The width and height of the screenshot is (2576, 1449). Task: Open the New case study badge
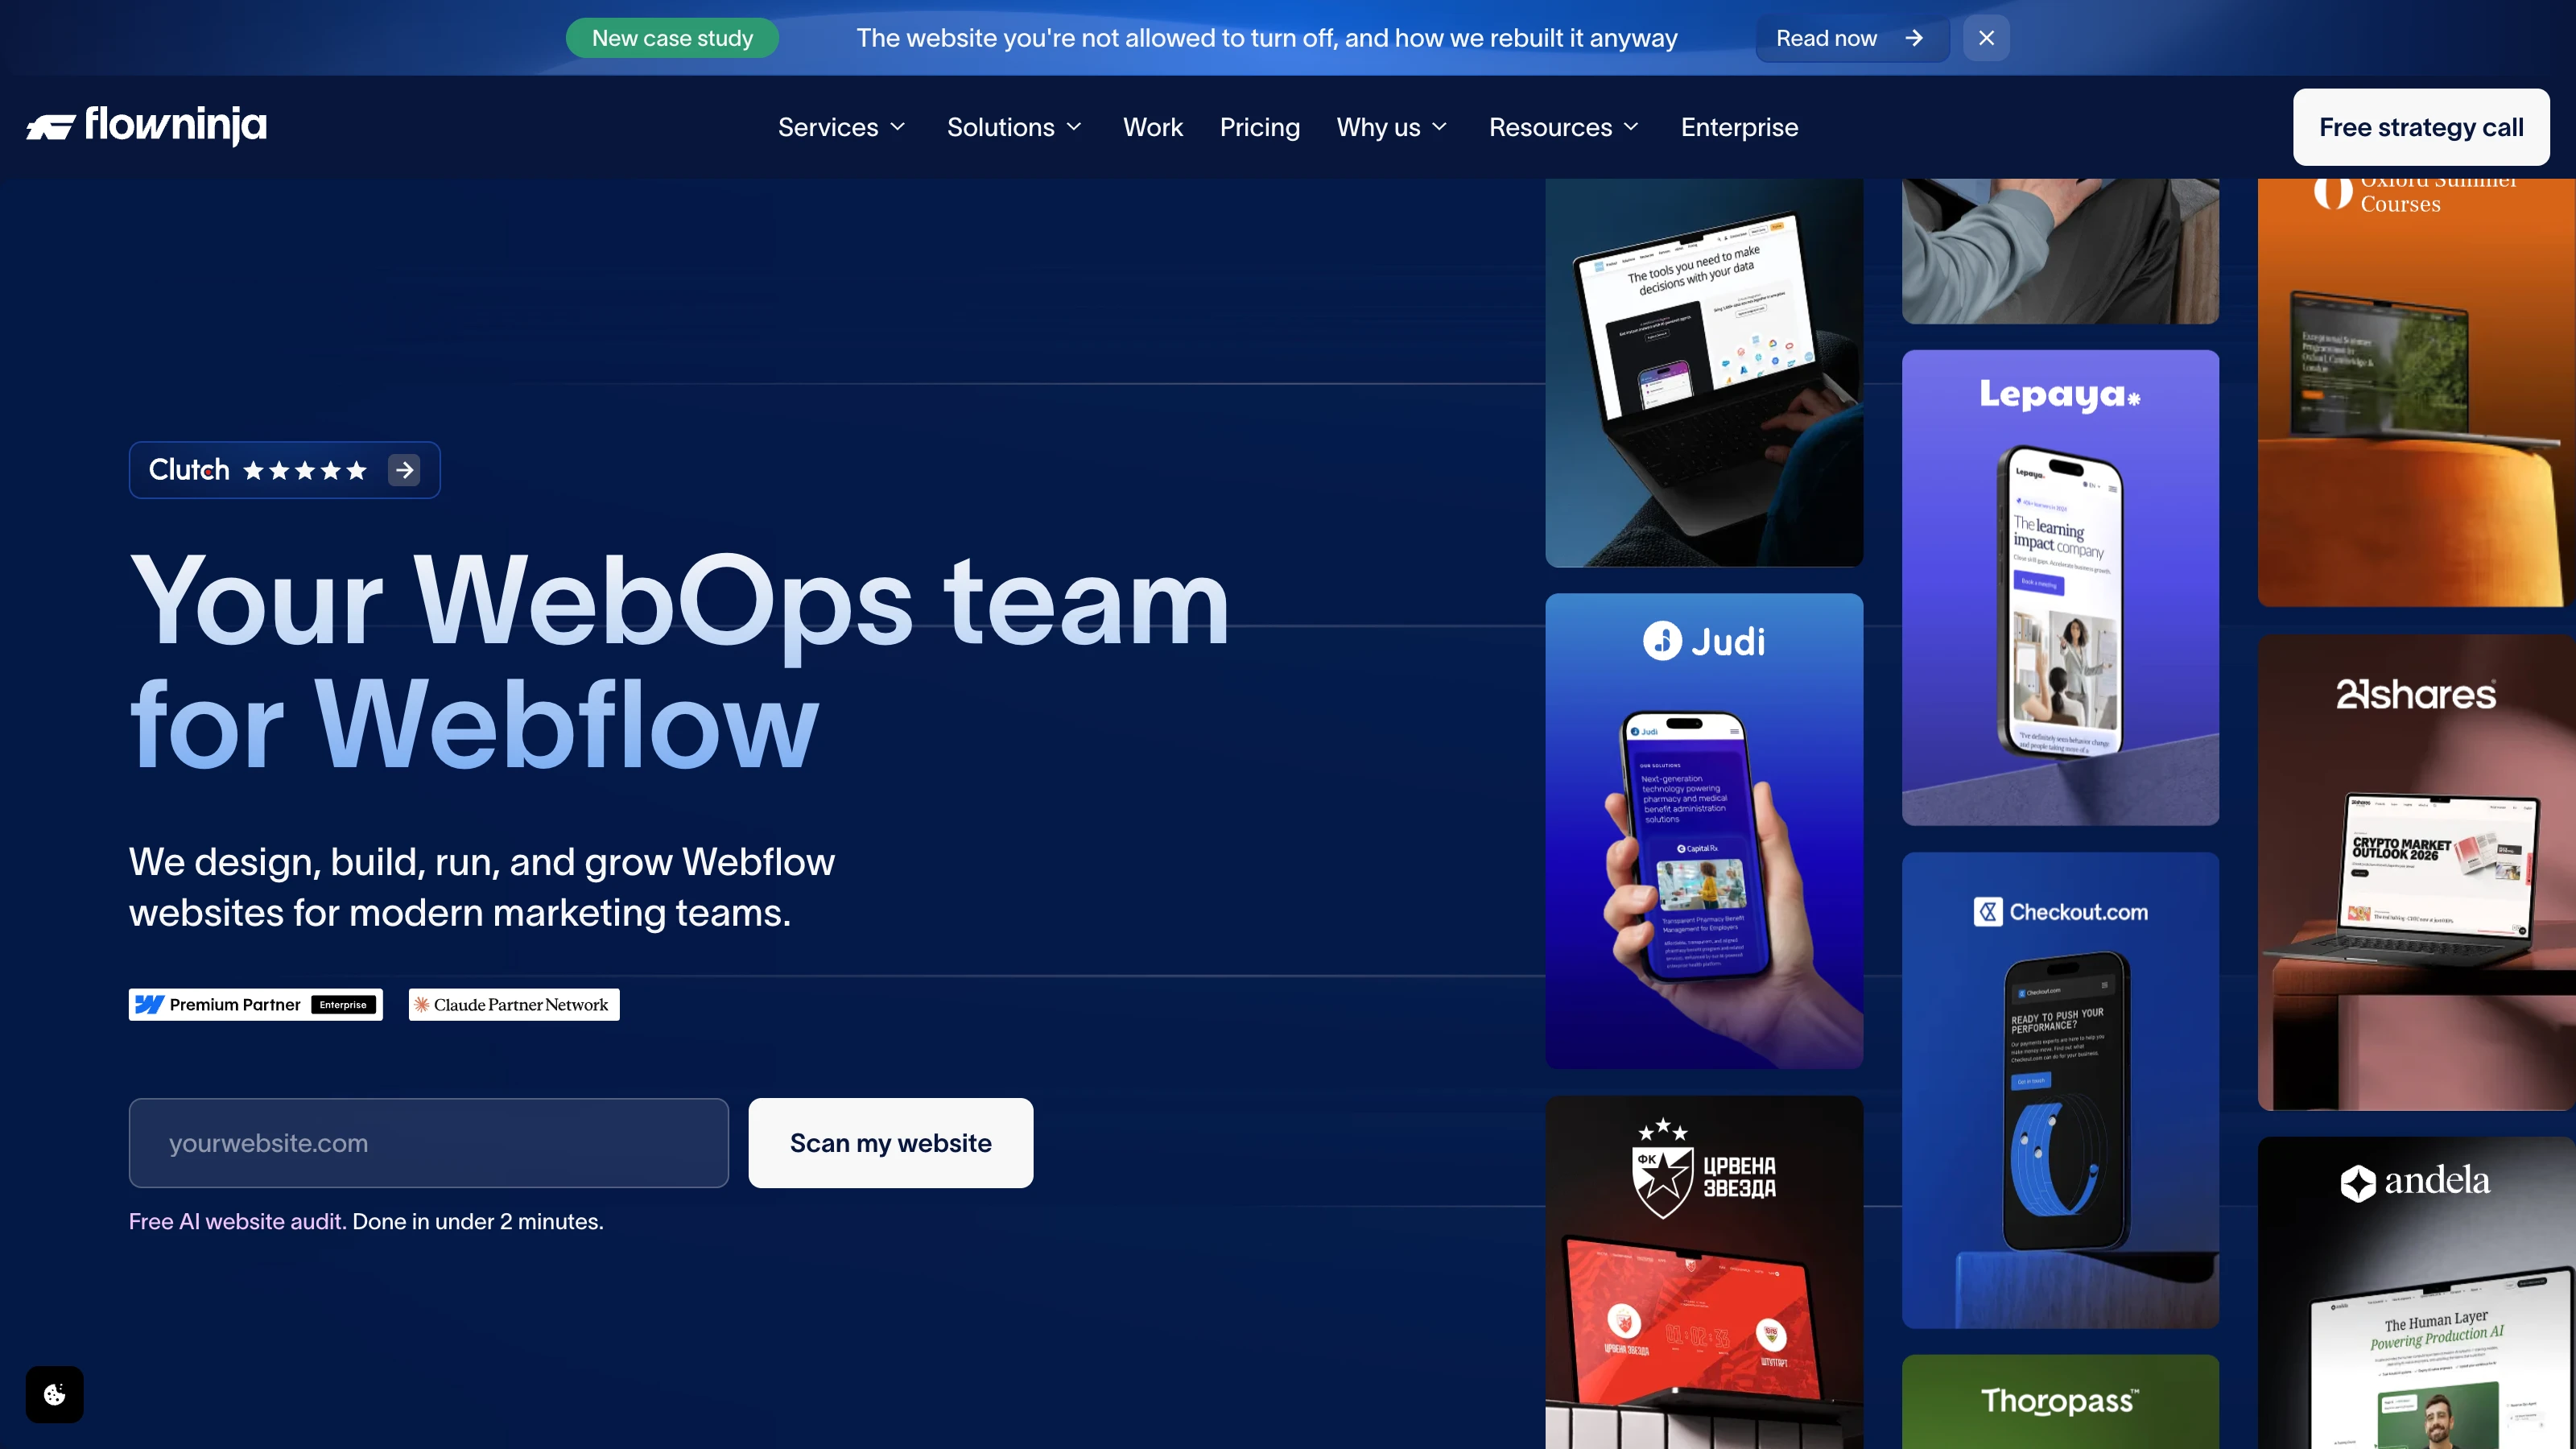(x=672, y=38)
